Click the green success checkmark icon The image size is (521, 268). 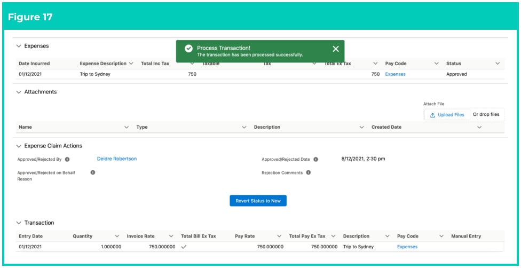[188, 49]
